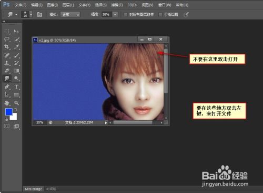Click the document's scroll-down arrow
Screen dimensions: 263x193
tap(166, 118)
